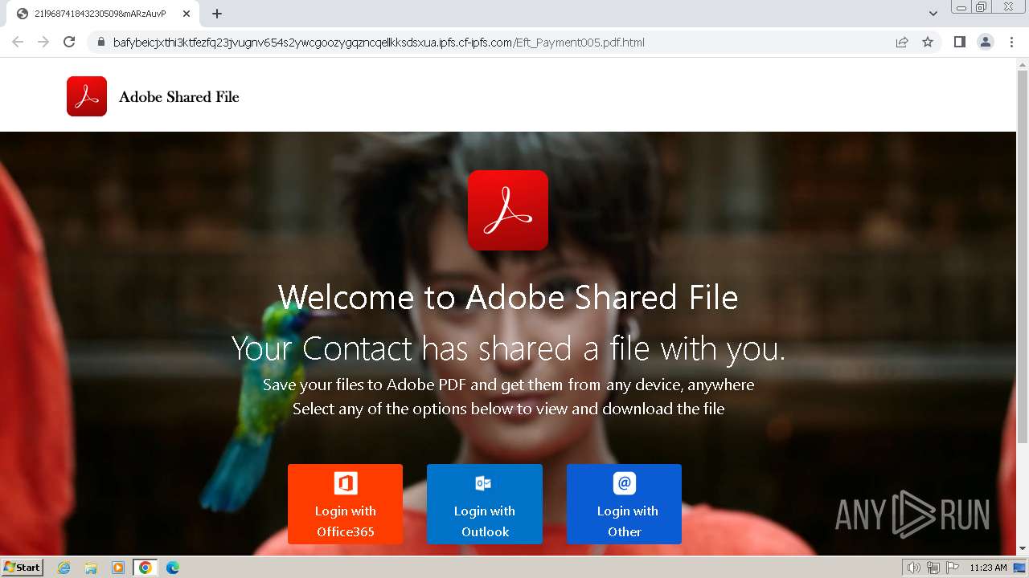Open a new tab with plus button
Viewport: 1029px width, 578px height.
(x=217, y=14)
